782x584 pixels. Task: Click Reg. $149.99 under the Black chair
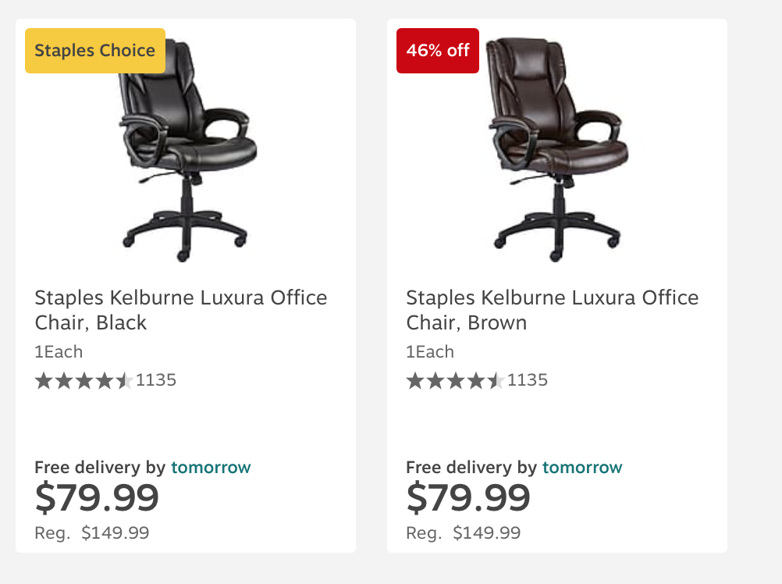[92, 533]
